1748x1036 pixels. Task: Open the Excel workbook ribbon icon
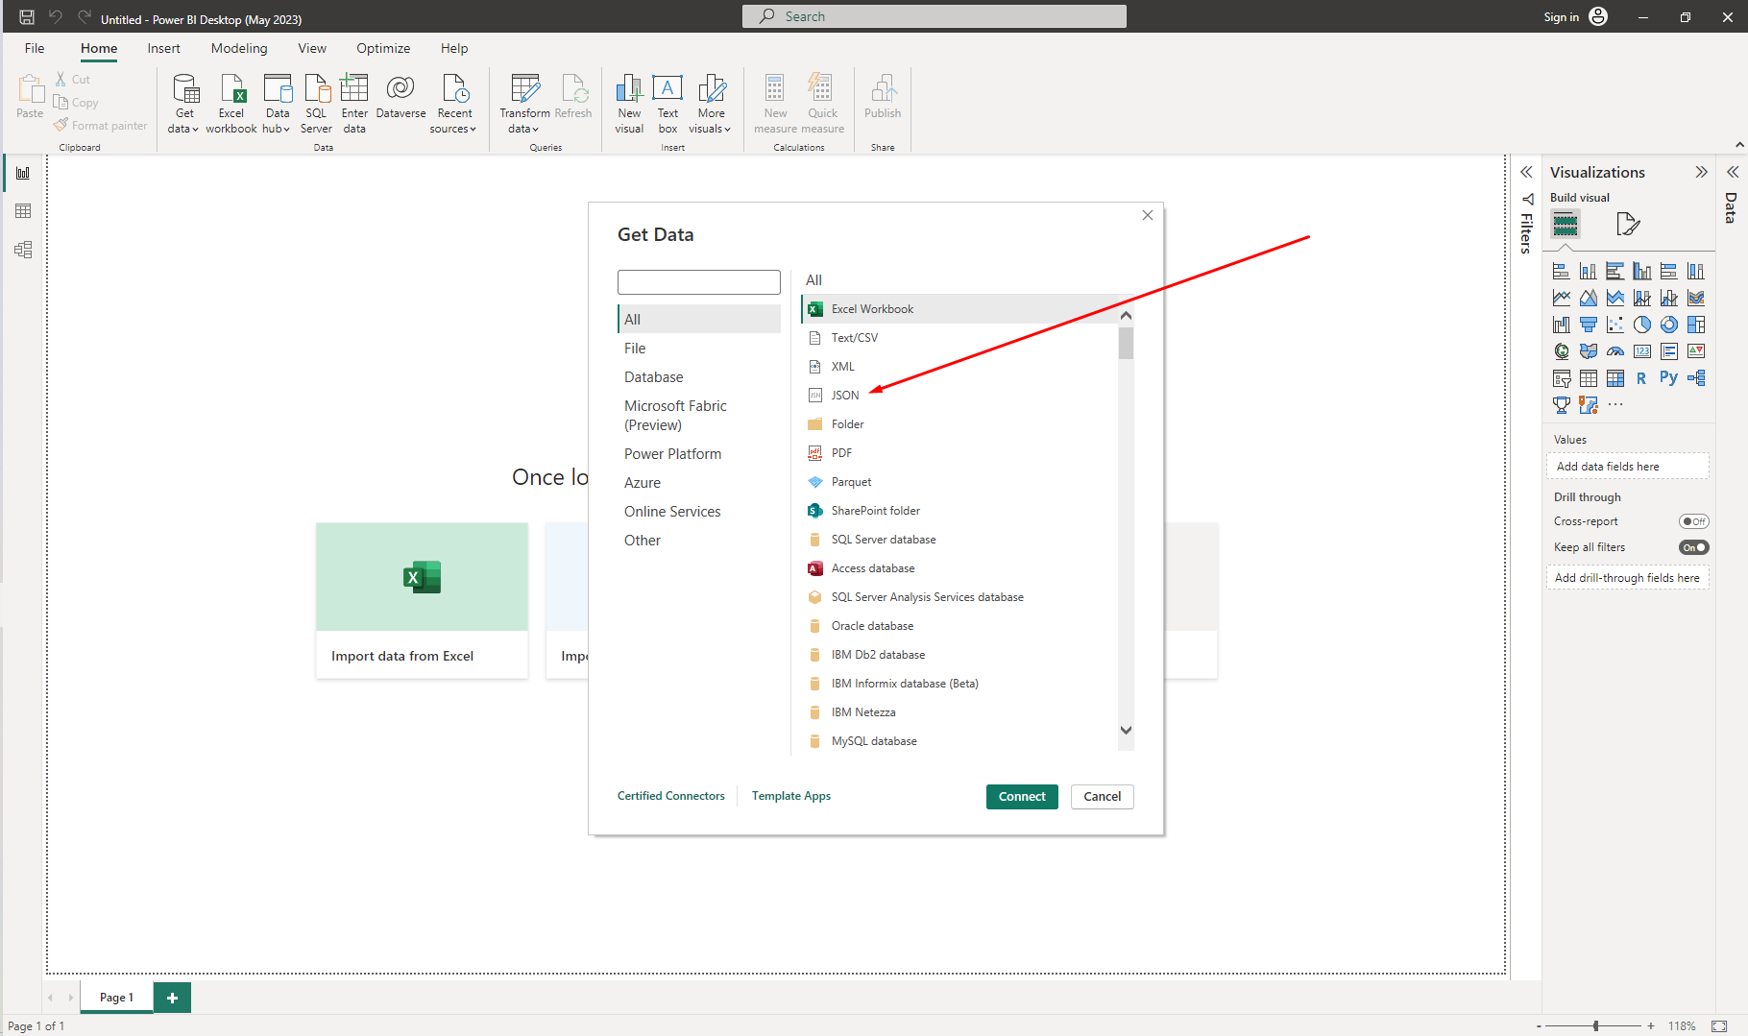click(x=231, y=104)
